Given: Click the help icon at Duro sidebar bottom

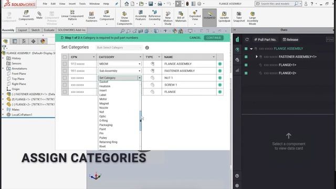Looking at the screenshot, I should pos(237,176).
